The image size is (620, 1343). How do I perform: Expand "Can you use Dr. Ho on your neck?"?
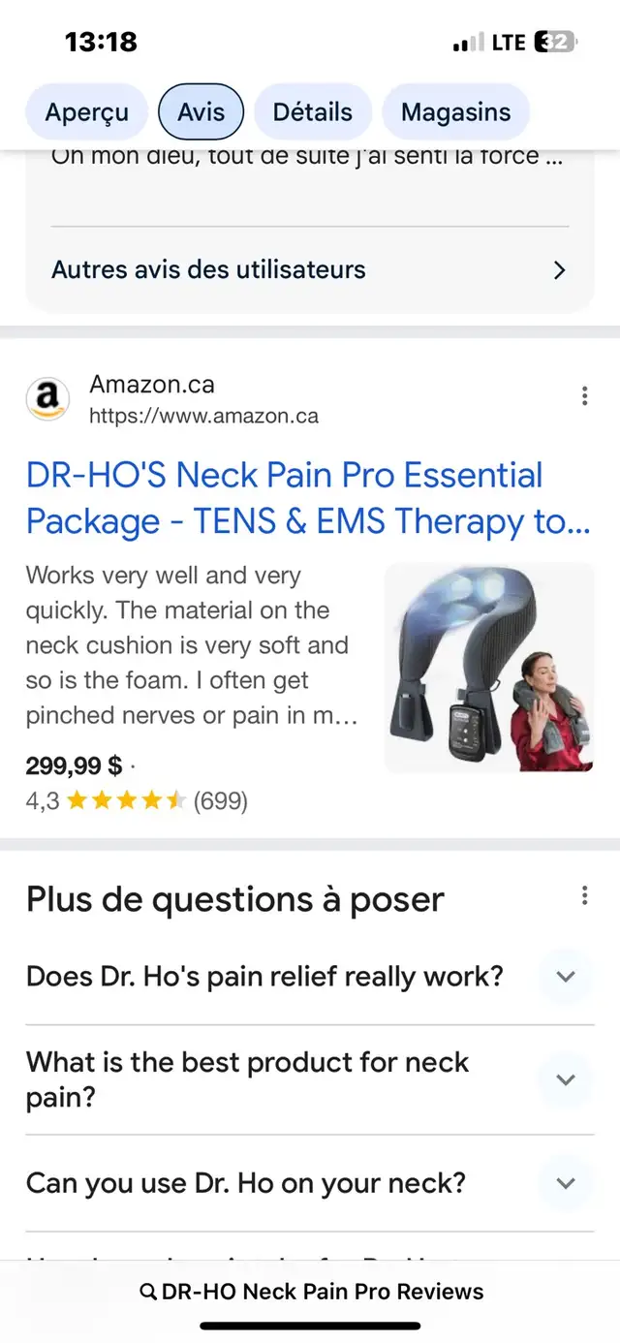click(310, 1183)
